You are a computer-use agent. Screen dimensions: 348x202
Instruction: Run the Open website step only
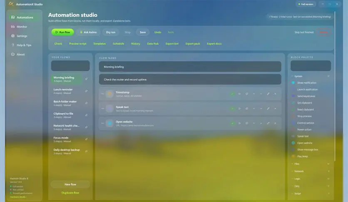(x=239, y=123)
